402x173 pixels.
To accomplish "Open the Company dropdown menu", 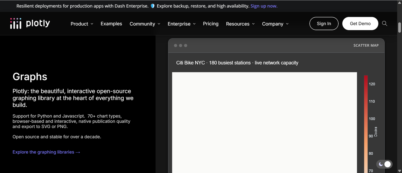I will click(275, 24).
